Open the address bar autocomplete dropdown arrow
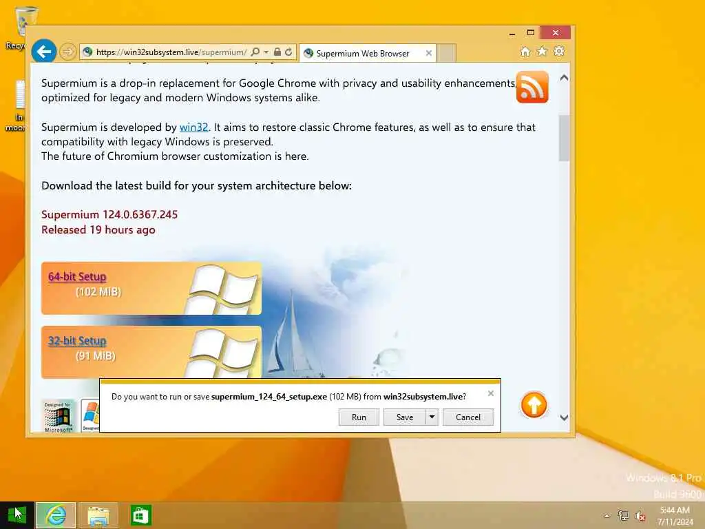 [x=266, y=52]
